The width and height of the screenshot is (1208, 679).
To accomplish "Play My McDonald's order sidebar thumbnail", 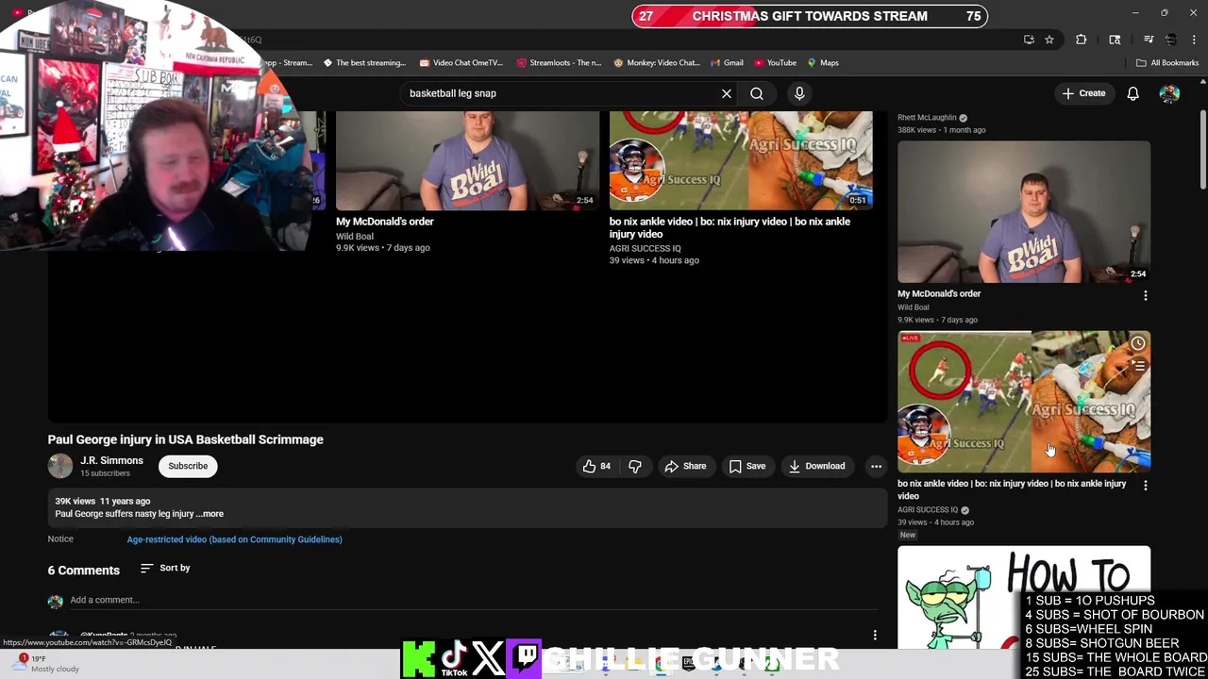I will [1024, 212].
